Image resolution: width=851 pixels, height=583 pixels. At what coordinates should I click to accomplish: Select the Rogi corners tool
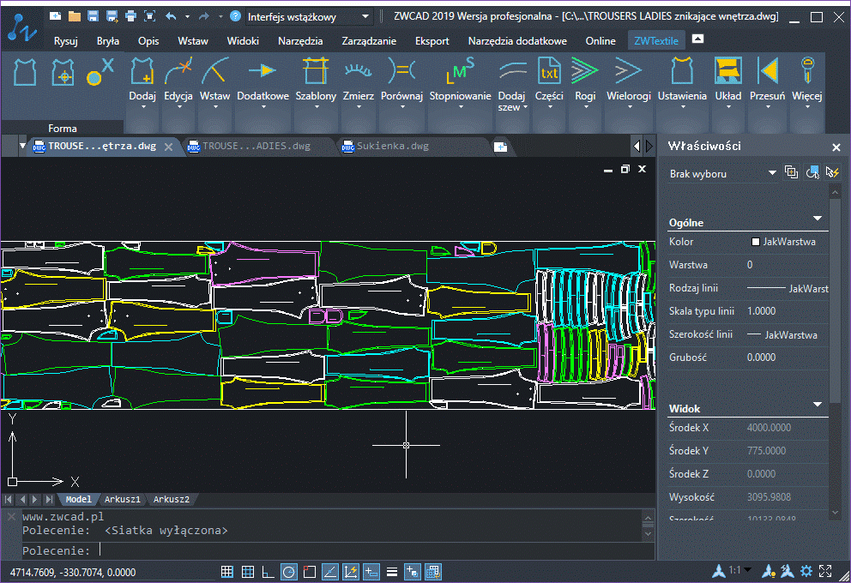[x=585, y=72]
